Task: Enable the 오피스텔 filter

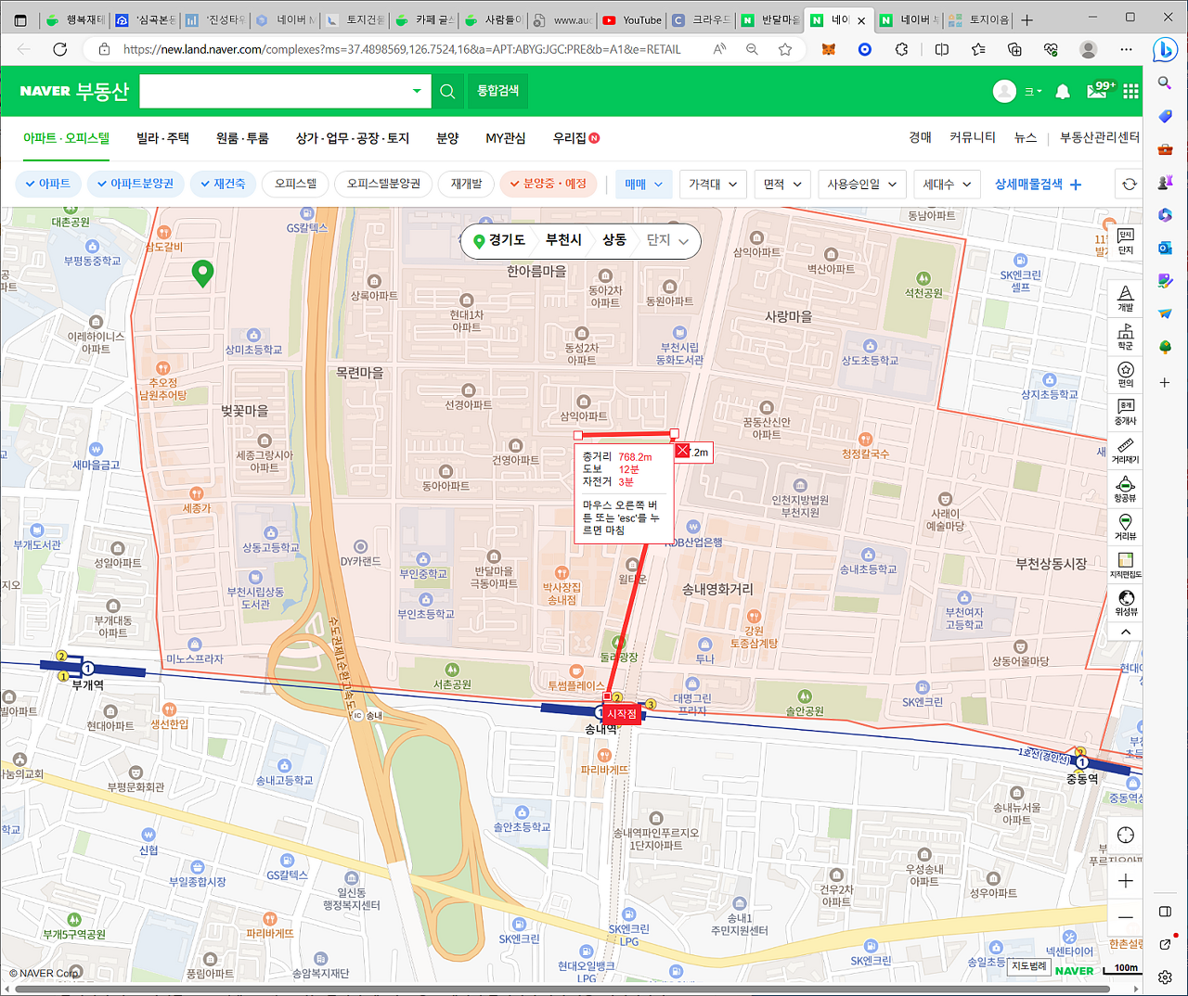Action: (295, 184)
